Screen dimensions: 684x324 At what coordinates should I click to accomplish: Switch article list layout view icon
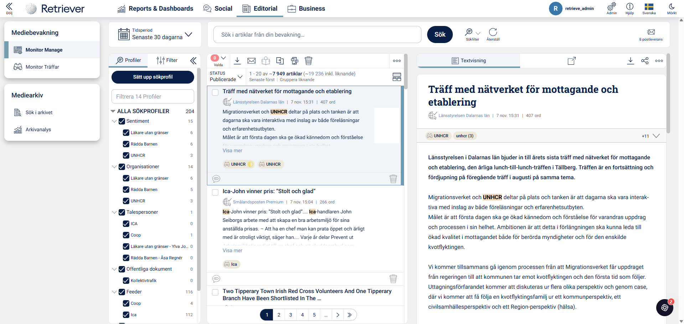tap(397, 76)
